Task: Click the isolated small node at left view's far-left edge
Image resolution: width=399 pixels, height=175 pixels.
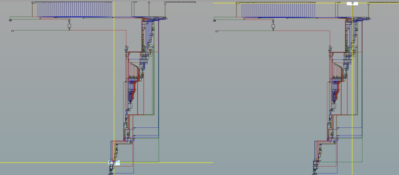Action: pos(13,31)
